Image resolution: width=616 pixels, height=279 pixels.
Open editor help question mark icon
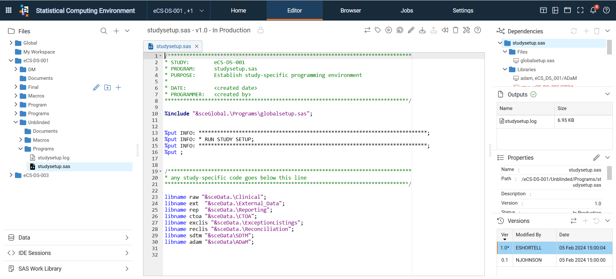(x=478, y=30)
